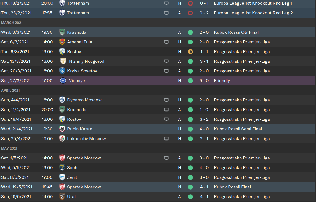Click the Krylya Sovetov club crest
Image resolution: width=316 pixels, height=202 pixels.
point(62,71)
